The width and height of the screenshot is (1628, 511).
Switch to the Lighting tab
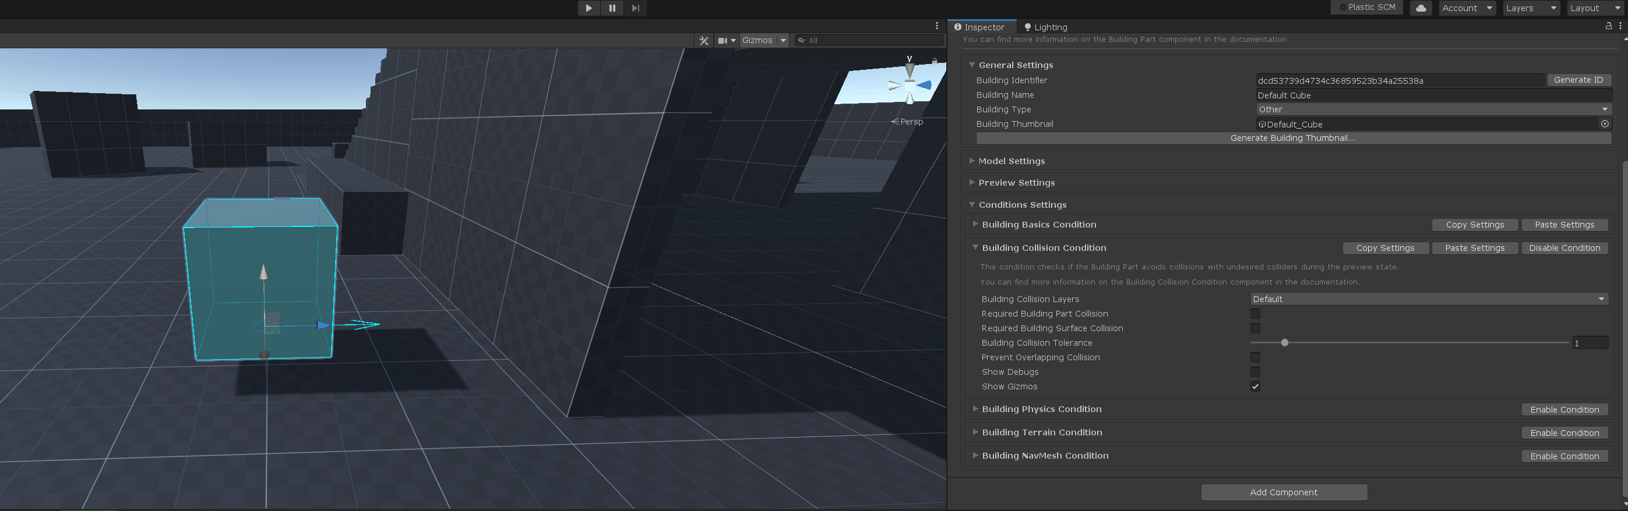[1045, 27]
